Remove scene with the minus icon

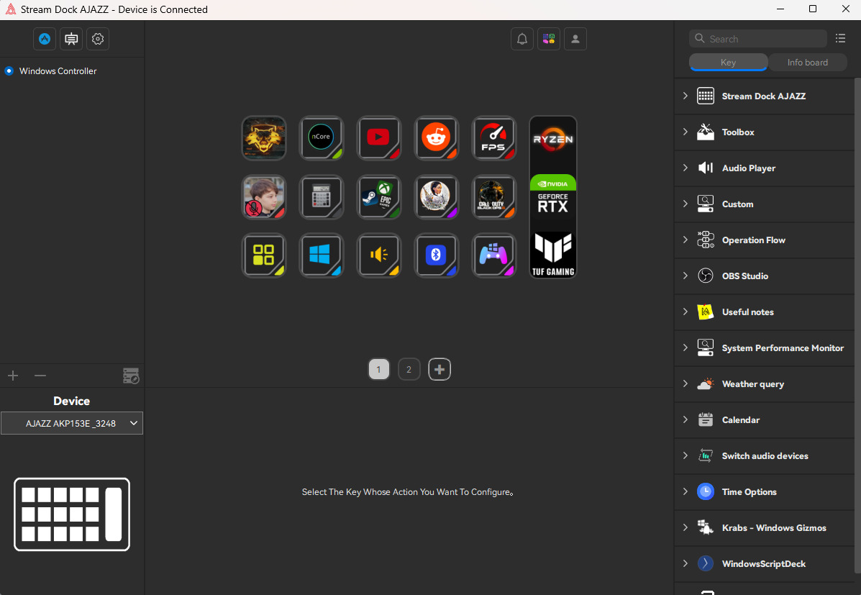click(x=40, y=376)
